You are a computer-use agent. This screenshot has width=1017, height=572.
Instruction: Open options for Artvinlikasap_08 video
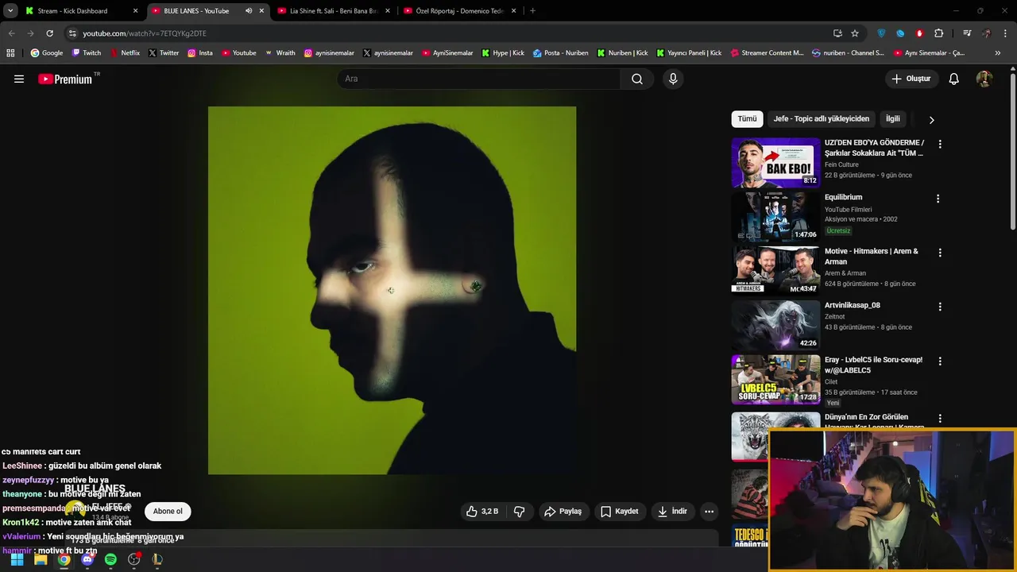[x=940, y=307]
